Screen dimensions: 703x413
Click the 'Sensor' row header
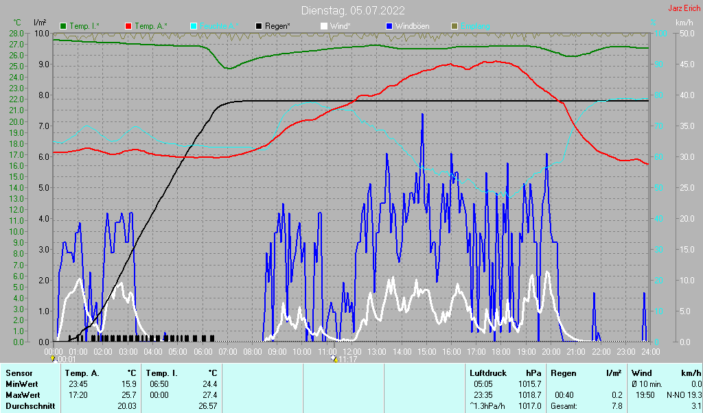[x=19, y=373]
